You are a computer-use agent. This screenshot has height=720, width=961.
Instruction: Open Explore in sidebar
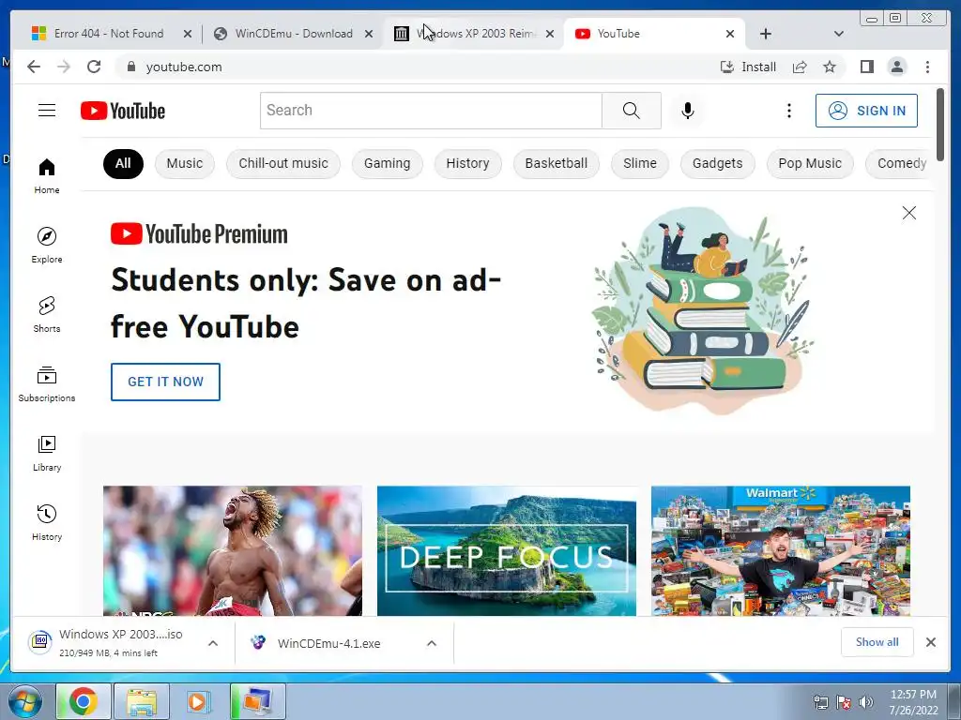click(x=47, y=245)
